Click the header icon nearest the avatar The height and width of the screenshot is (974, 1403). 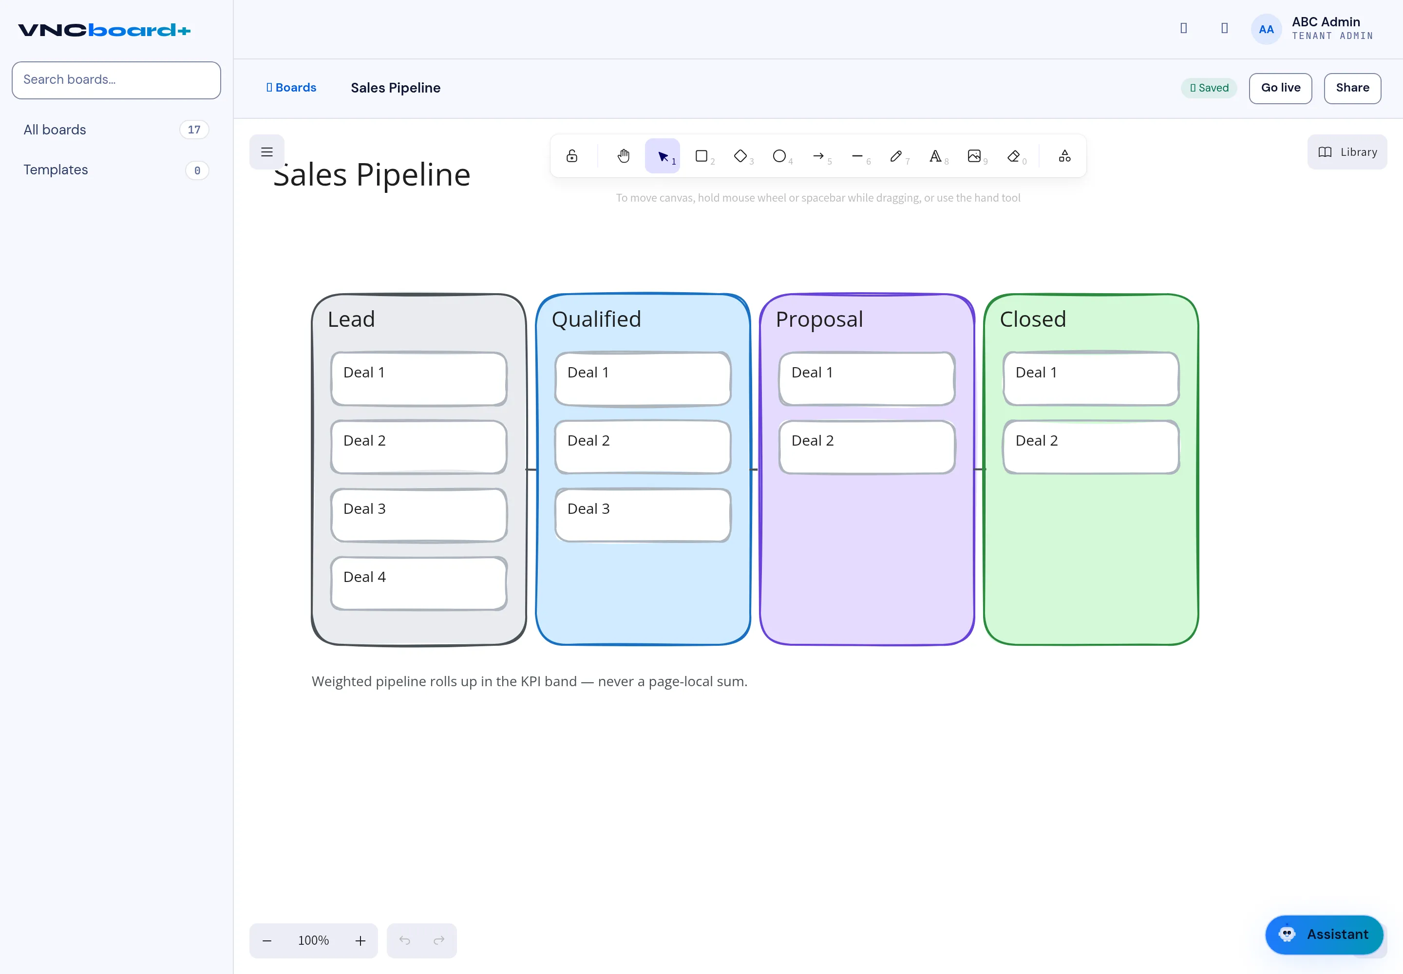tap(1224, 28)
